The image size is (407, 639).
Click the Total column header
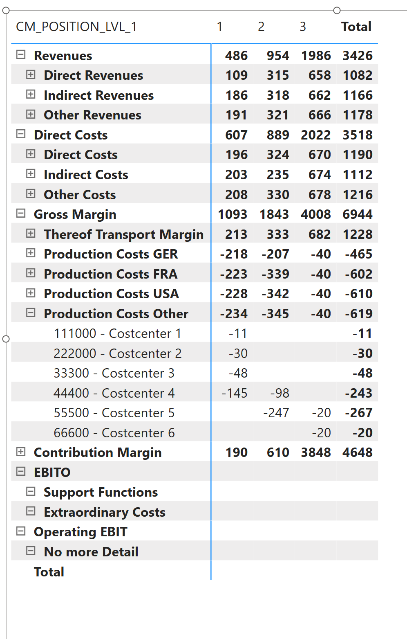click(x=356, y=27)
